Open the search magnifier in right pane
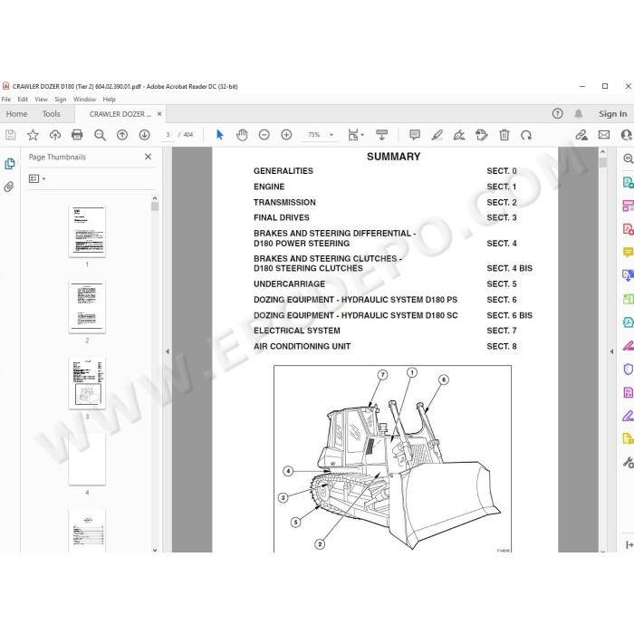This screenshot has height=634, width=634. click(x=628, y=158)
